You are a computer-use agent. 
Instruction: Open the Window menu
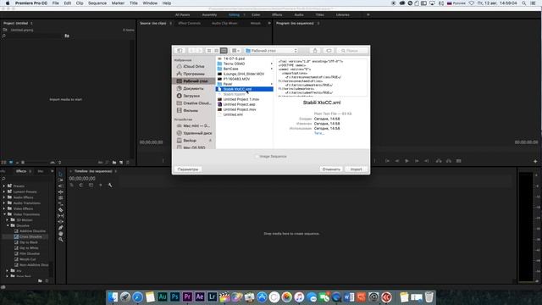pos(150,3)
